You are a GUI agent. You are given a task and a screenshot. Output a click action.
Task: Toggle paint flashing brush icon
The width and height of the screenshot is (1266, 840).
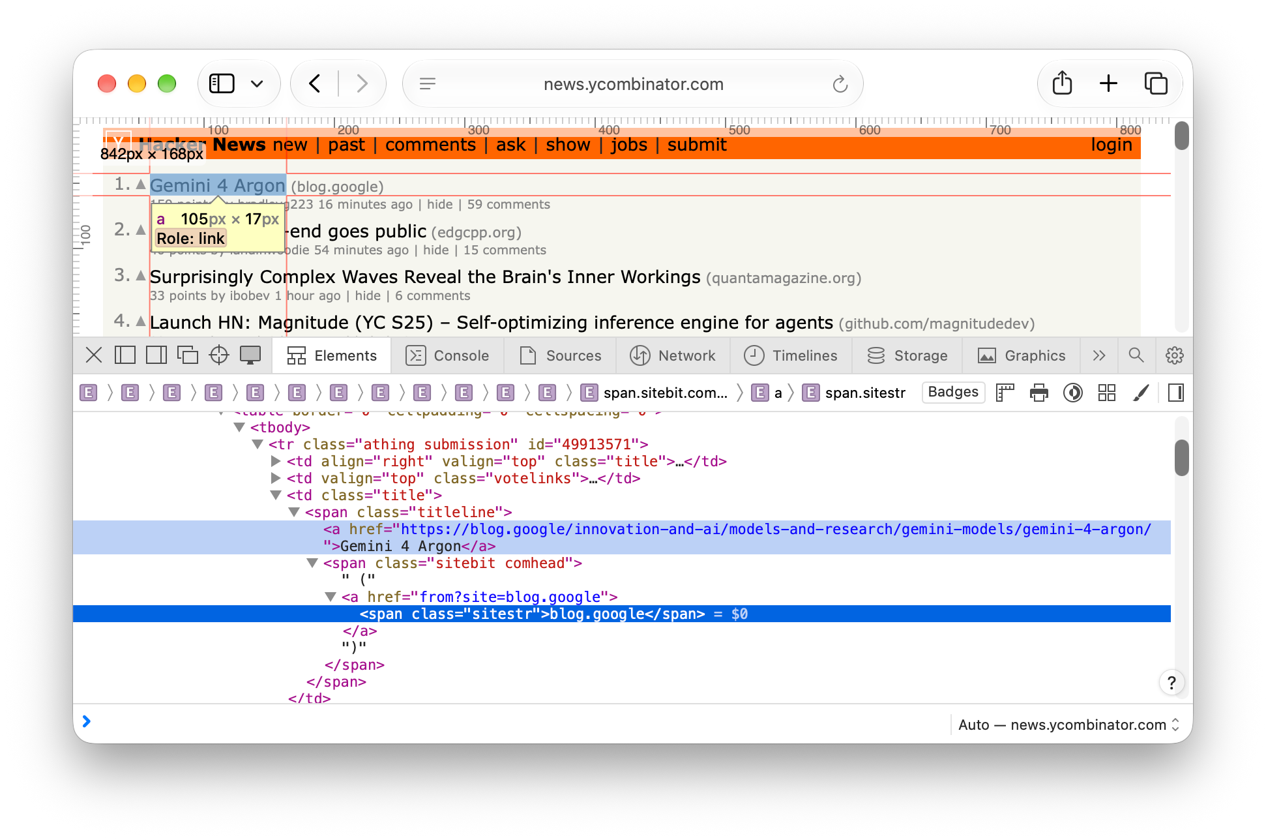(1141, 393)
